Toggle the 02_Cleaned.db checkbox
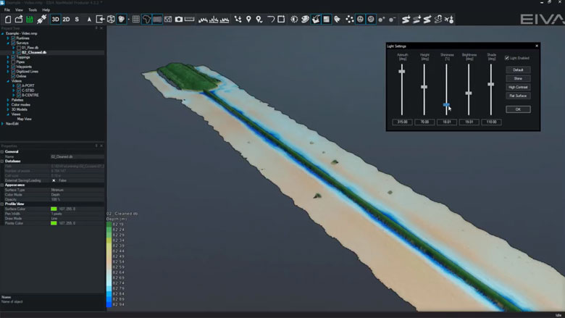 tap(18, 53)
